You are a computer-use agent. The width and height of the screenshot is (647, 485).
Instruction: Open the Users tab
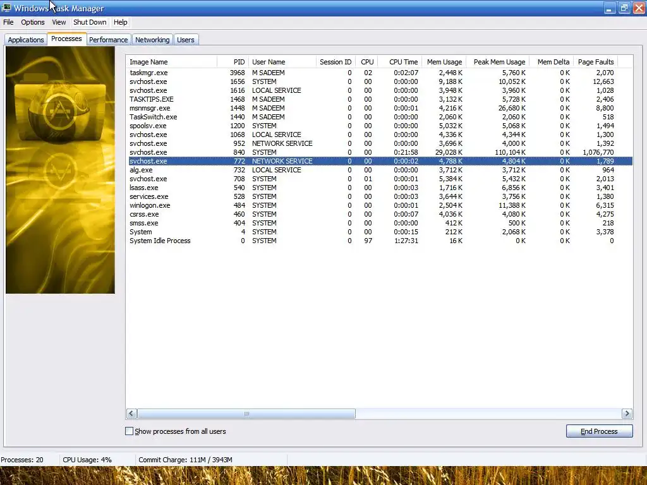186,40
